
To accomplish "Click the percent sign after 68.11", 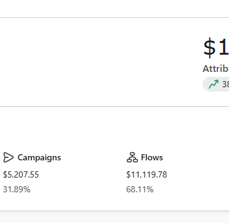I will [x=150, y=189].
